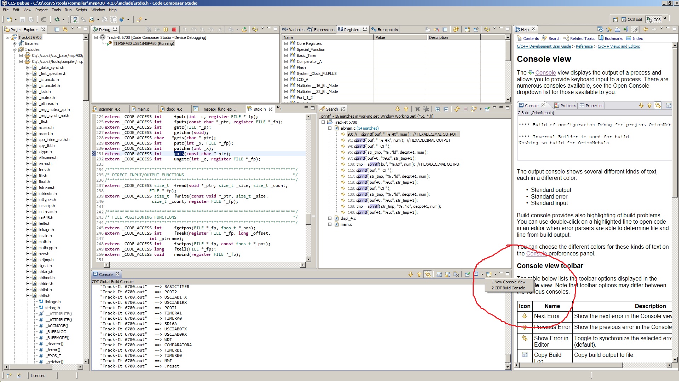This screenshot has height=383, width=682.
Task: Pin the Console view
Action: pyautogui.click(x=467, y=275)
